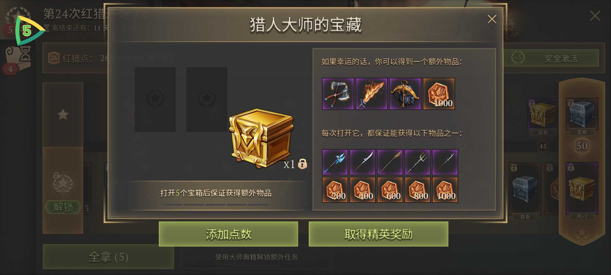The image size is (611, 275).
Task: Tap the golden treasure chest
Action: [x=261, y=138]
